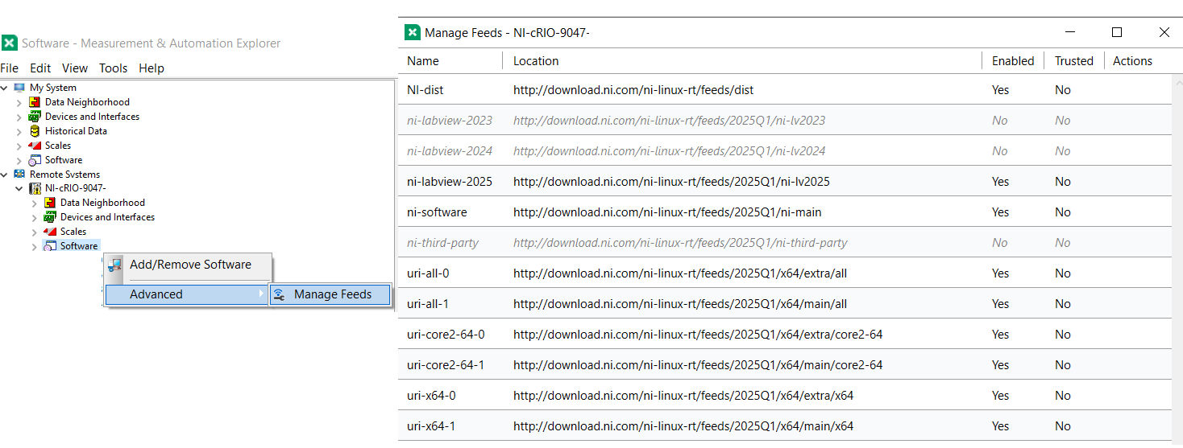This screenshot has width=1183, height=448.
Task: Click the NI-cRIO-9047 device icon
Action: pyautogui.click(x=35, y=188)
